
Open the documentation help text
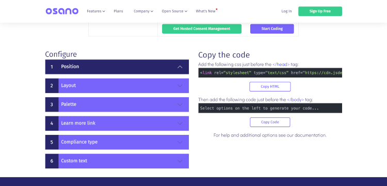pyautogui.click(x=270, y=135)
